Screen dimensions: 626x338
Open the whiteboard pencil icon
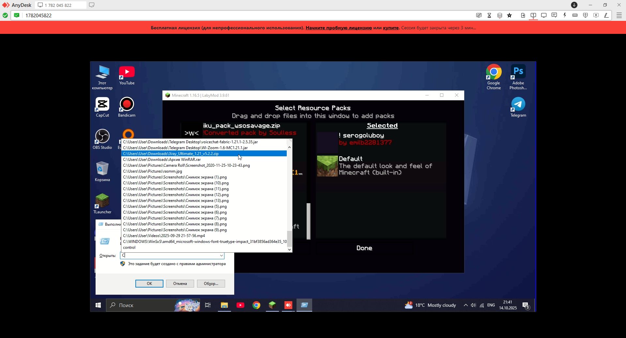(606, 15)
